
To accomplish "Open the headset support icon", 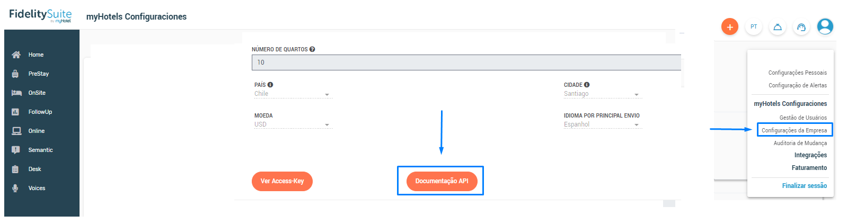I will [801, 27].
